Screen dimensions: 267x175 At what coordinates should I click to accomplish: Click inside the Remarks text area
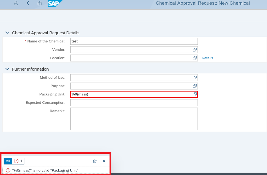point(134,119)
